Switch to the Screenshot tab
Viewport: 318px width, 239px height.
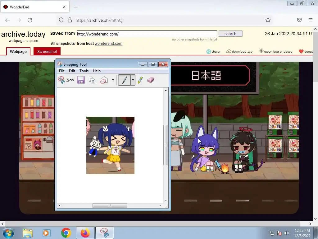[x=47, y=51]
